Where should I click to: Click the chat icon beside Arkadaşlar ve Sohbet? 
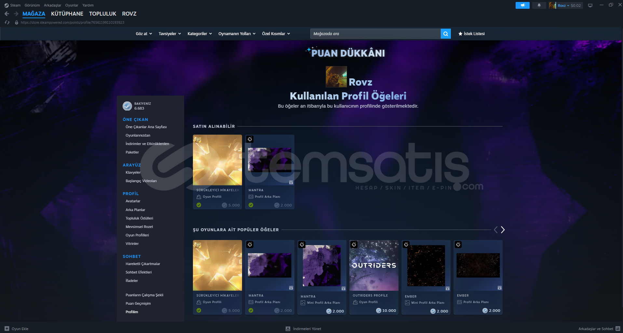click(x=618, y=329)
